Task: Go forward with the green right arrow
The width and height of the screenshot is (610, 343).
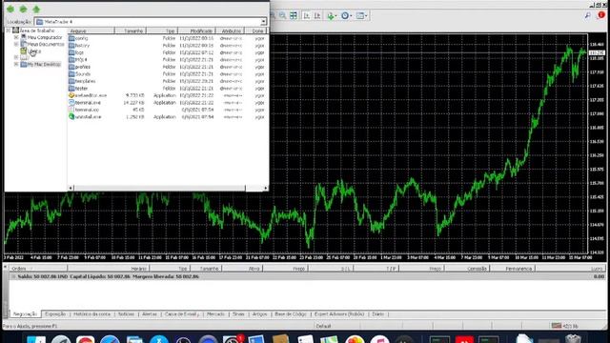Action: tap(23, 9)
